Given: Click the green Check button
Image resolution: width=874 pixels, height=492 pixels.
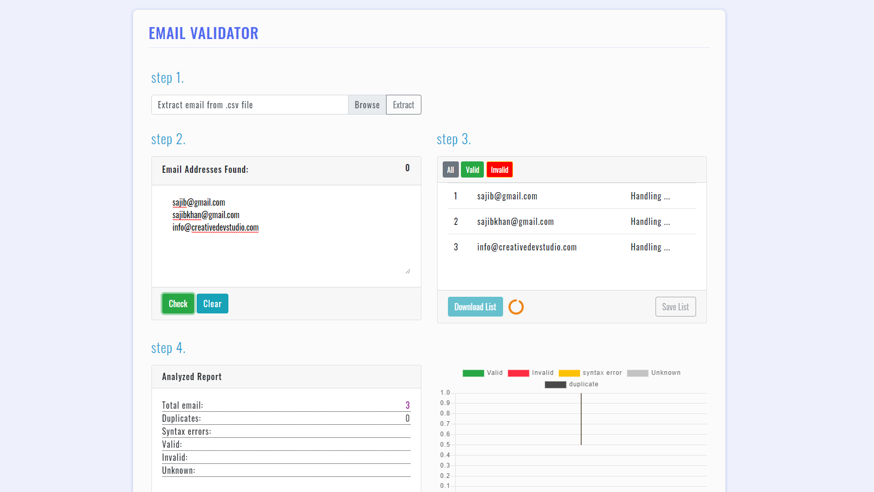Looking at the screenshot, I should 178,304.
